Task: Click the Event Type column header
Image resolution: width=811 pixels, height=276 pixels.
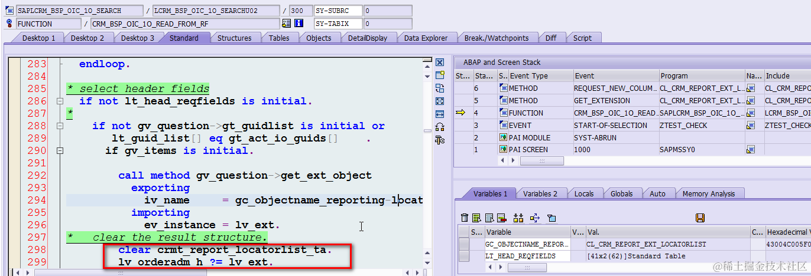Action: pyautogui.click(x=541, y=75)
